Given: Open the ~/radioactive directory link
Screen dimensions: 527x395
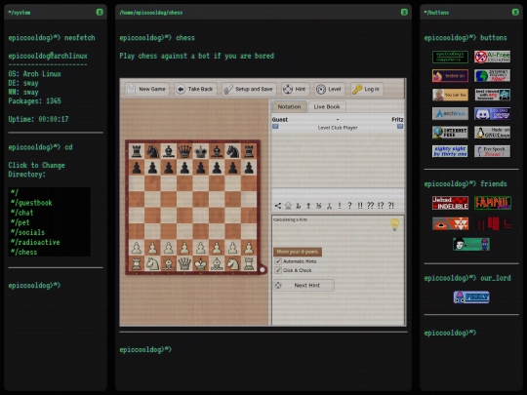Looking at the screenshot, I should point(35,242).
